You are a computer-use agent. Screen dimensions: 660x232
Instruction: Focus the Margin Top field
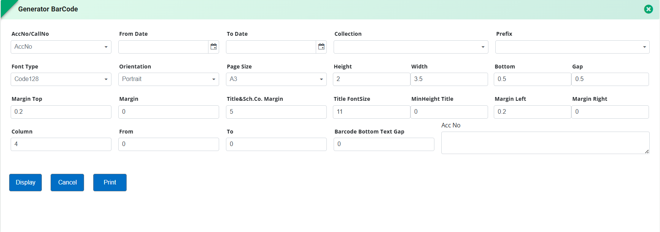coord(61,112)
